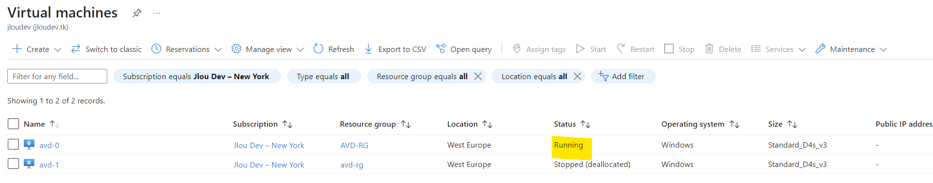Click the Delete trash icon
Image resolution: width=933 pixels, height=183 pixels.
709,49
